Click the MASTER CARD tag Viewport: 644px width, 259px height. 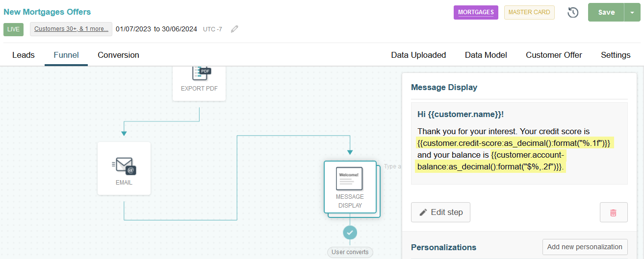click(x=529, y=12)
